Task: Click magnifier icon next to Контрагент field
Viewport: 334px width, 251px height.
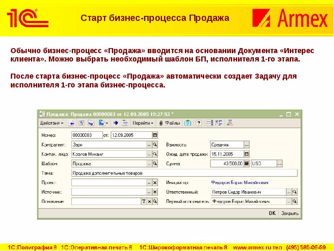Action: pos(155,145)
